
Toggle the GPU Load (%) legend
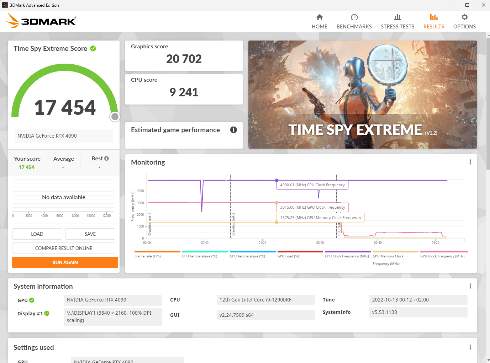coord(300,254)
